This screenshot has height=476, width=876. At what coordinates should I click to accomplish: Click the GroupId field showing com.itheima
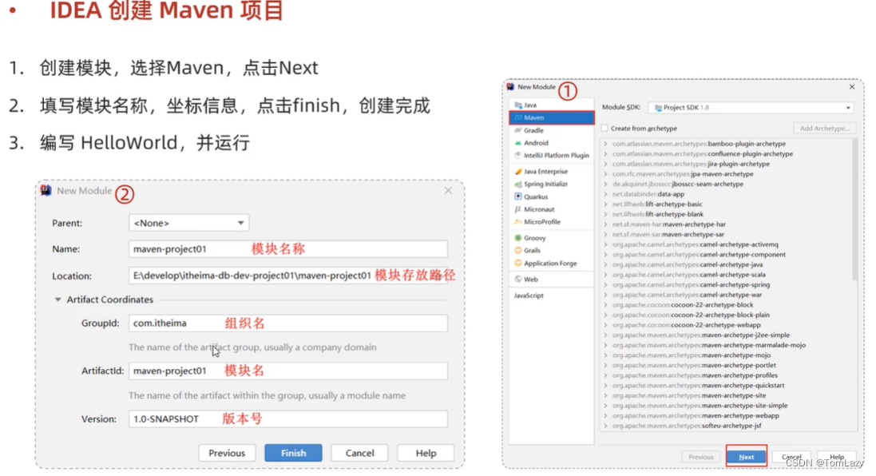coord(200,323)
